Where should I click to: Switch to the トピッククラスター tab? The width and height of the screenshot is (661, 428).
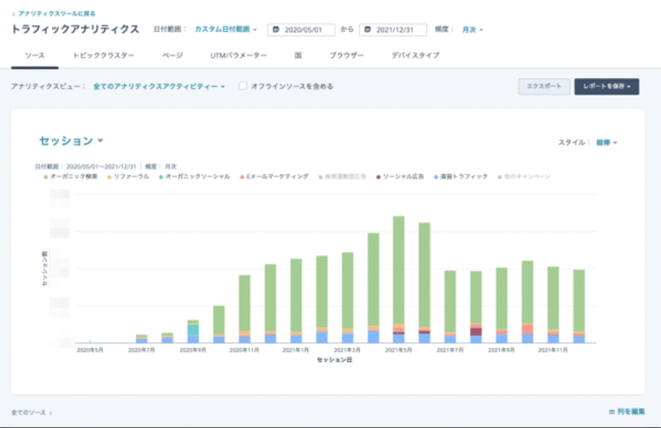click(104, 55)
